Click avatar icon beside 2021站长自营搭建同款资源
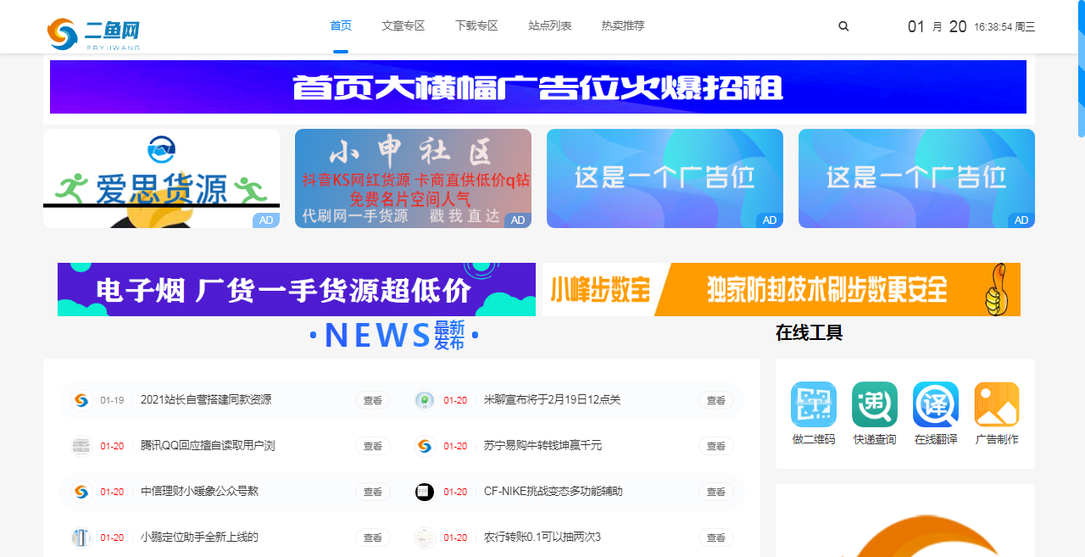The image size is (1085, 557). [81, 400]
